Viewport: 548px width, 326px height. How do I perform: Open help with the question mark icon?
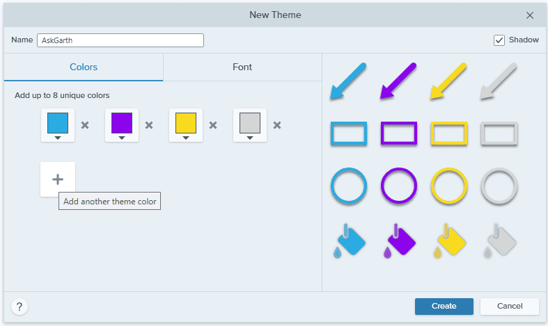coord(19,307)
